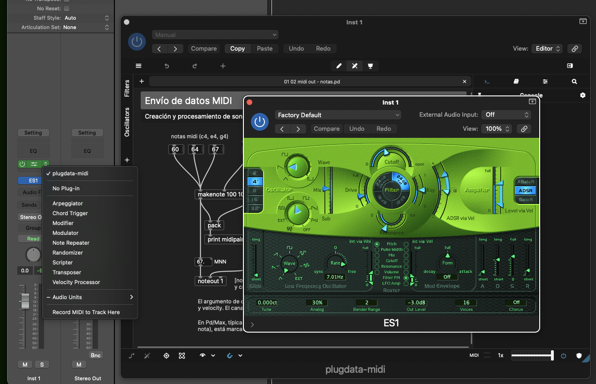
Task: Click Paste button in plugdata header
Action: [264, 48]
